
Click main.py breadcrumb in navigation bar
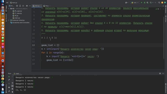(x=14, y=3)
